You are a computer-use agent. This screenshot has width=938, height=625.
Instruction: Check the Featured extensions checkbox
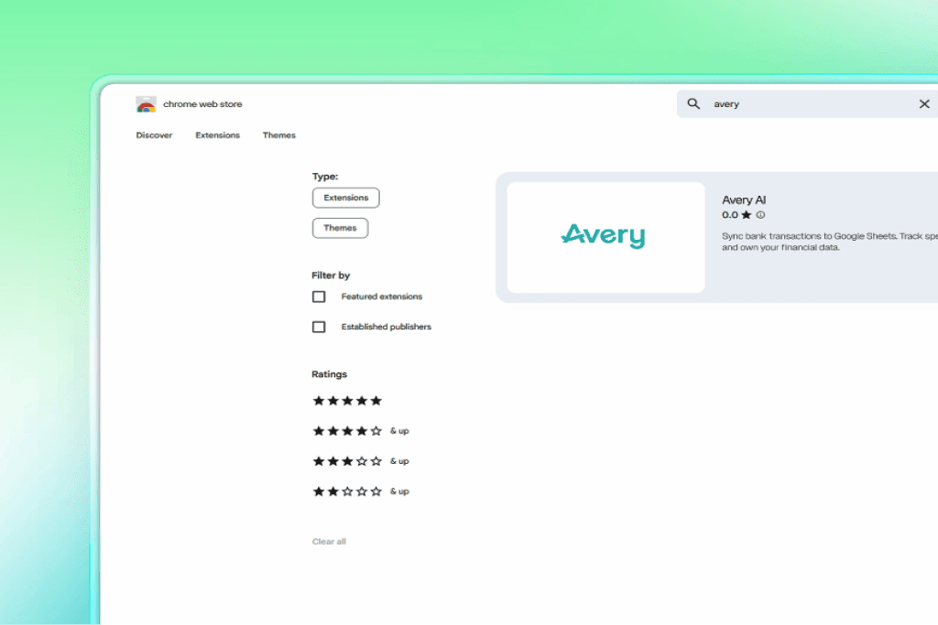coord(319,297)
